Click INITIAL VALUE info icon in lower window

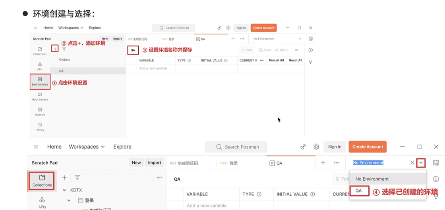tap(313, 194)
